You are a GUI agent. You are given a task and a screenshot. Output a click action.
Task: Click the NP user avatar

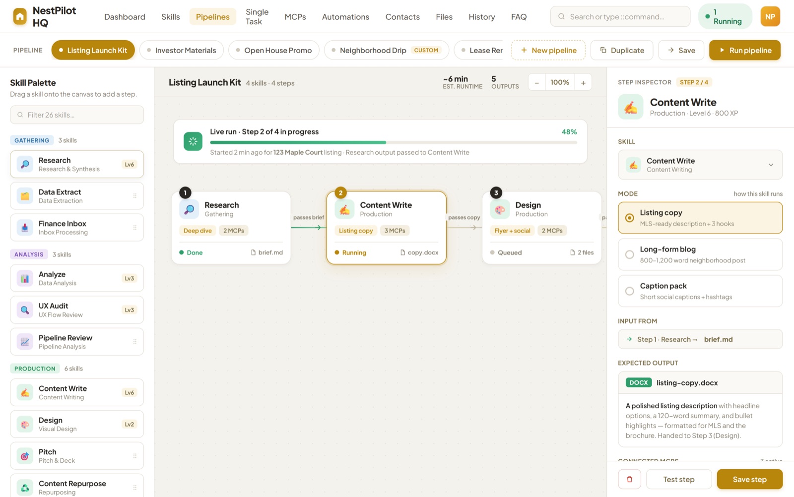[770, 16]
